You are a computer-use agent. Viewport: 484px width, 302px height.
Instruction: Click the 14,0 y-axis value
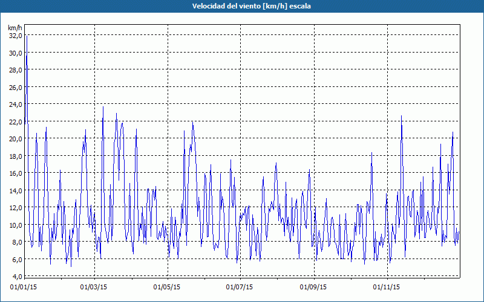[16, 190]
